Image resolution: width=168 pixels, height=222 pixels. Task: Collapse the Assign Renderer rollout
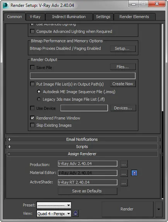click(82, 154)
